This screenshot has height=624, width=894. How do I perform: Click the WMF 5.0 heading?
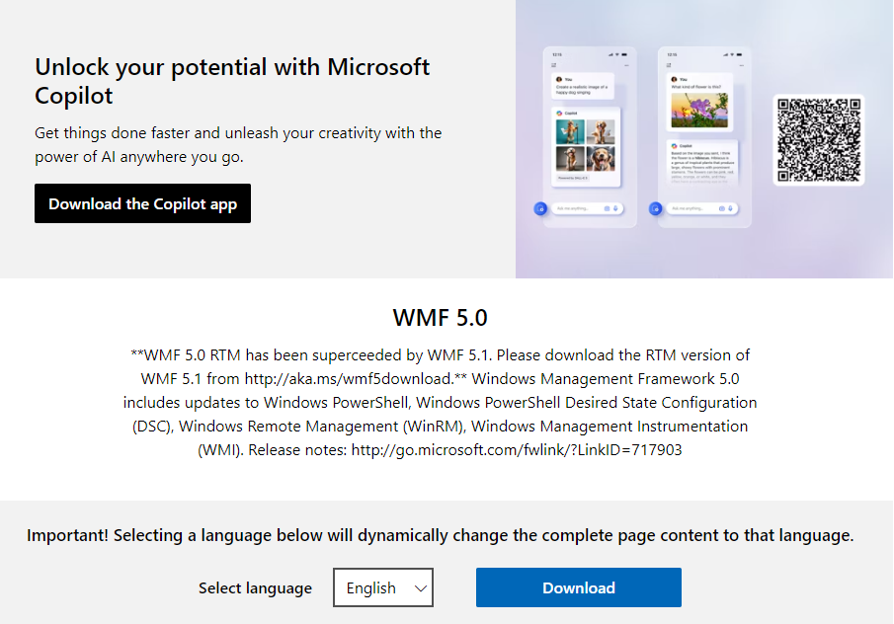(x=441, y=317)
